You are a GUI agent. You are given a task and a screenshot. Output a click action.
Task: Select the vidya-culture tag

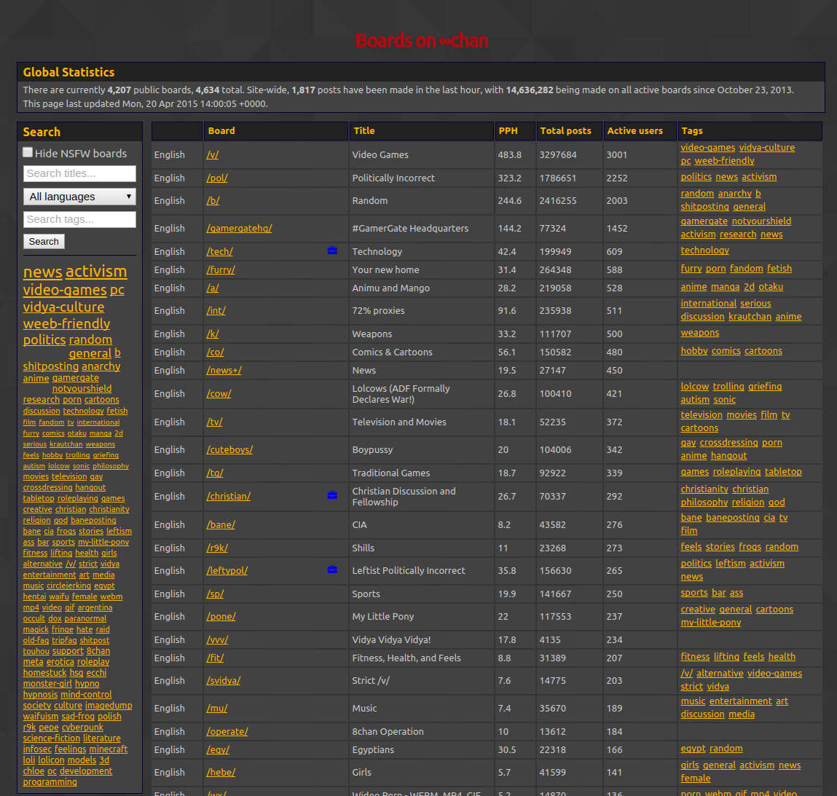(x=63, y=307)
